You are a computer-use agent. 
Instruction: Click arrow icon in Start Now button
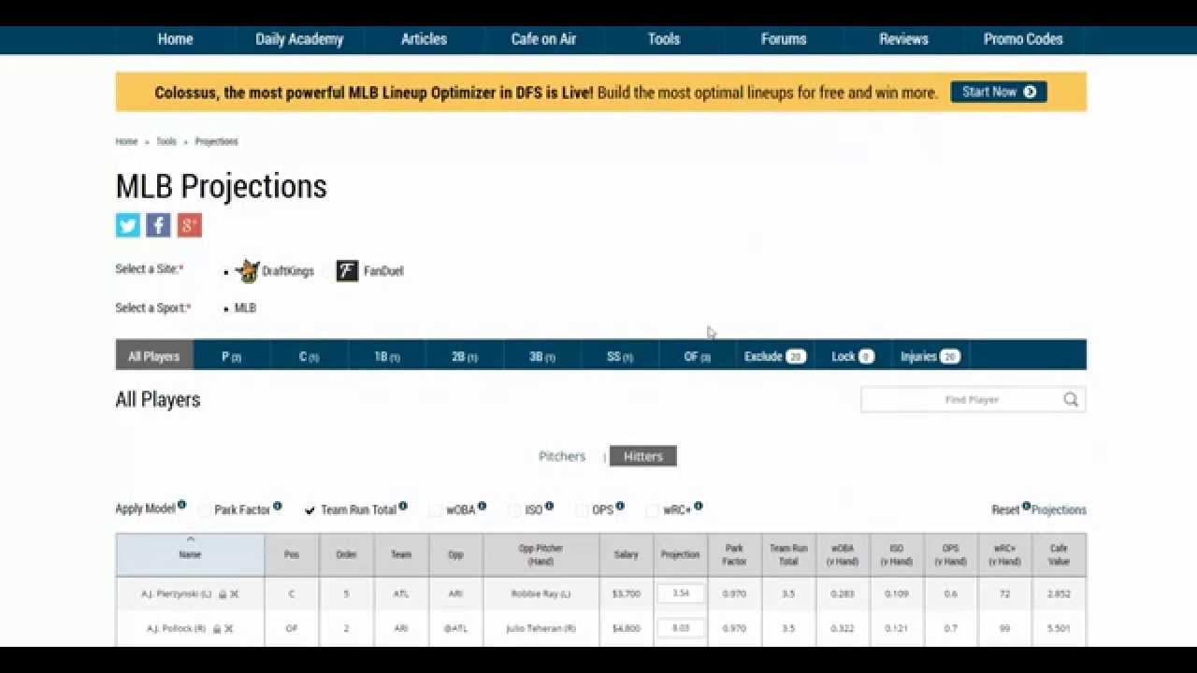coord(1030,92)
